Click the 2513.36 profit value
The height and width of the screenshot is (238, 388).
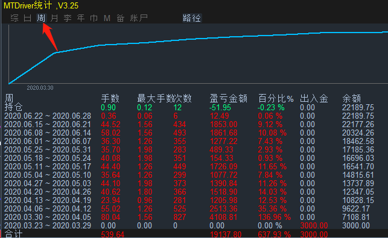(x=223, y=209)
